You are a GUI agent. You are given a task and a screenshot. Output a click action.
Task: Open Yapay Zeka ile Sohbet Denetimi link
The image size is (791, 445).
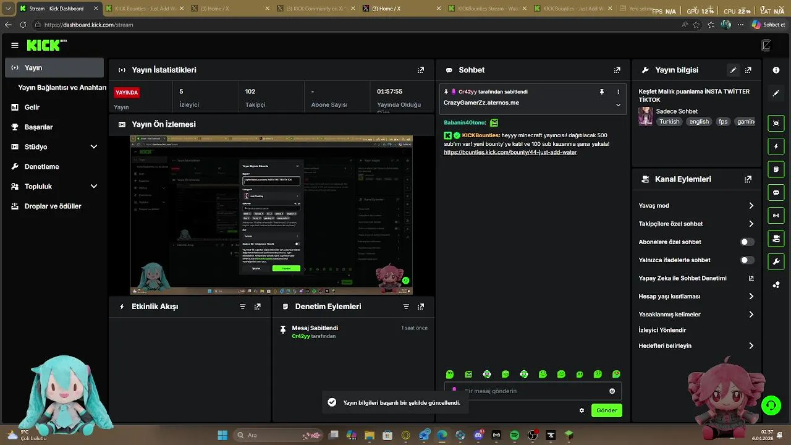point(696,279)
